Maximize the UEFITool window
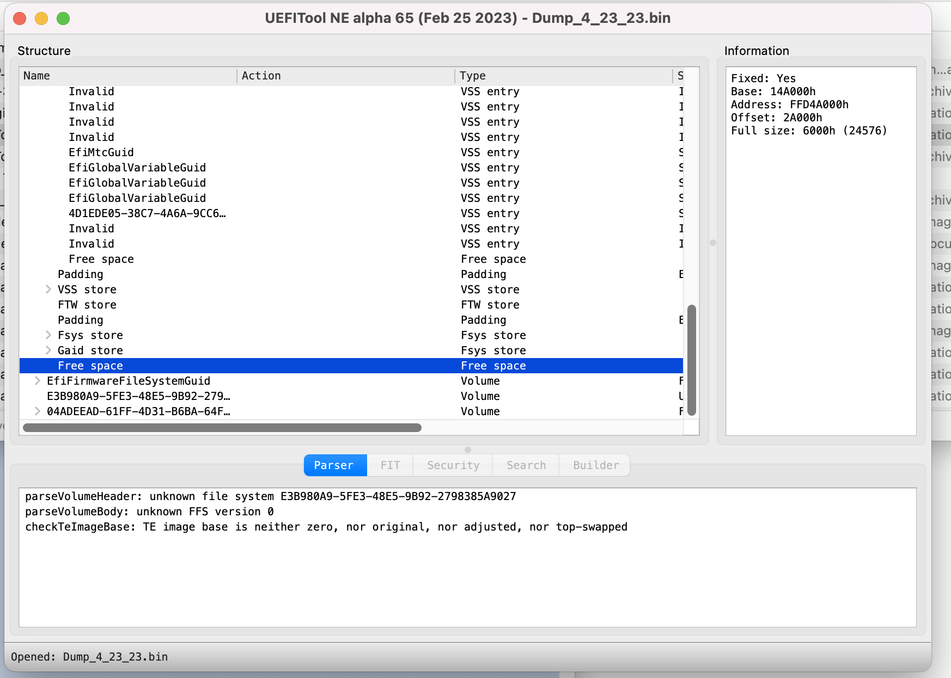This screenshot has height=678, width=951. 63,19
